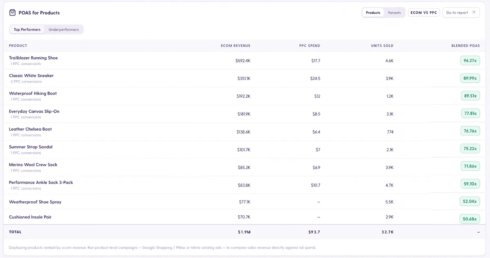This screenshot has height=258, width=490.
Task: Click the 59.10x POAS badge
Action: (x=470, y=184)
